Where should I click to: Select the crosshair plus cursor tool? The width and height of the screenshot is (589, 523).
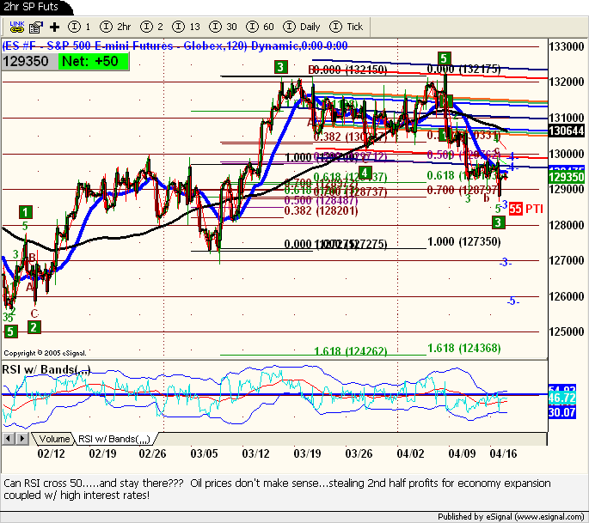53,27
